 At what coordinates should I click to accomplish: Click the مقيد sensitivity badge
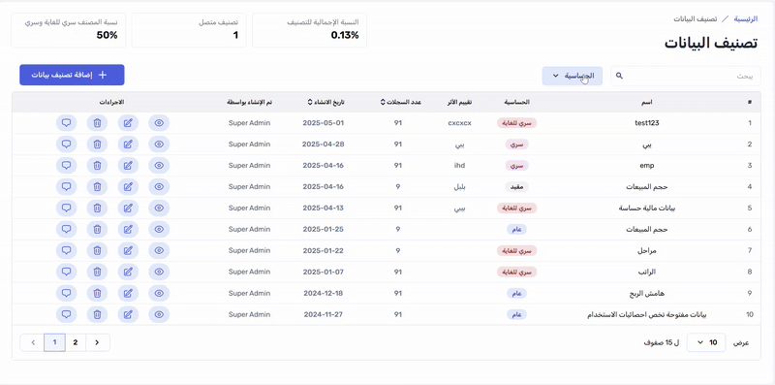(517, 187)
